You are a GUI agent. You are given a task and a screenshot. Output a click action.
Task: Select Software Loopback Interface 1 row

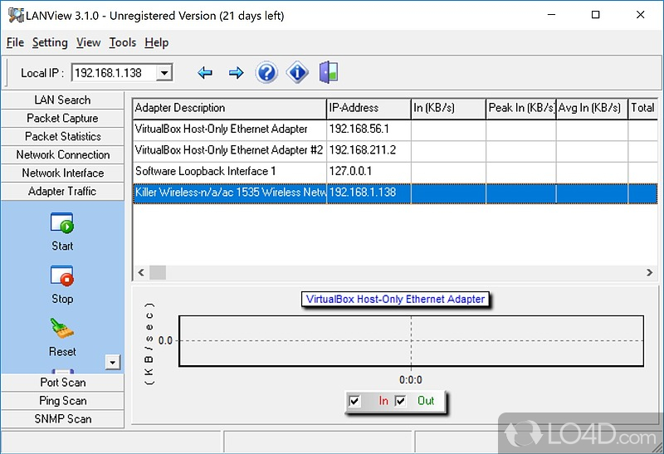tap(396, 172)
